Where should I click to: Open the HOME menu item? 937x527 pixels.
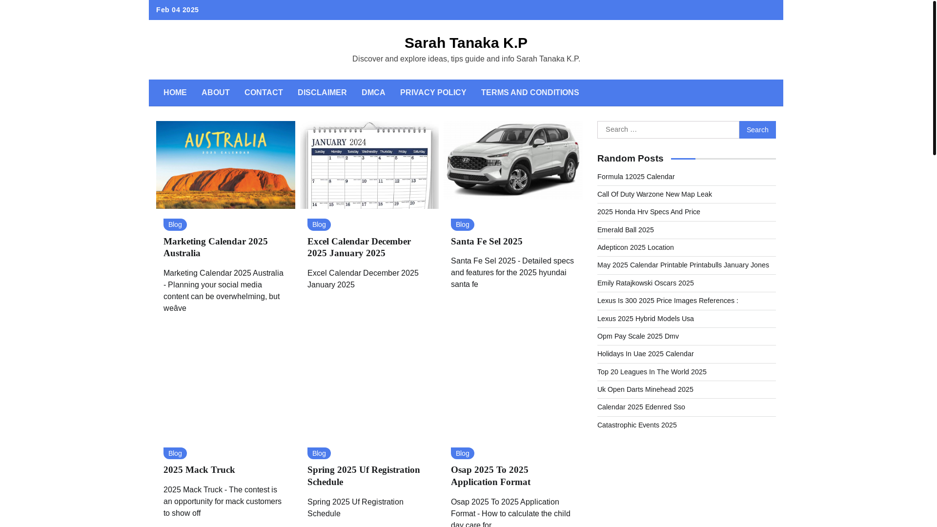(x=175, y=93)
